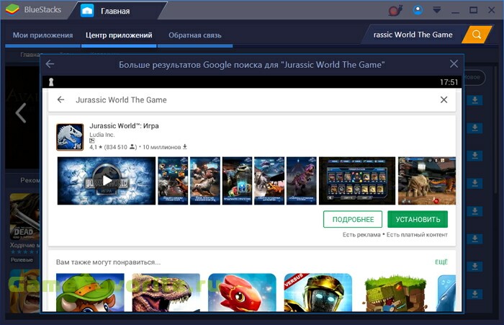Click the keyhole icon in Android status bar

(x=51, y=82)
